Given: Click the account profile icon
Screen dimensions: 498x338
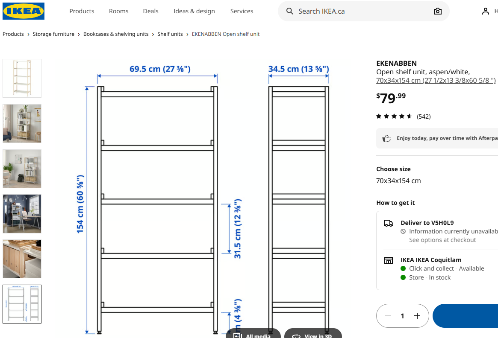Looking at the screenshot, I should tap(486, 11).
